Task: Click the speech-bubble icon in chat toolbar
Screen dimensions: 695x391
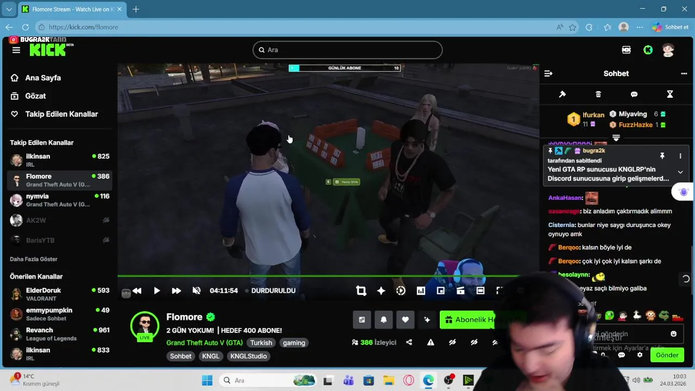Action: 634,94
